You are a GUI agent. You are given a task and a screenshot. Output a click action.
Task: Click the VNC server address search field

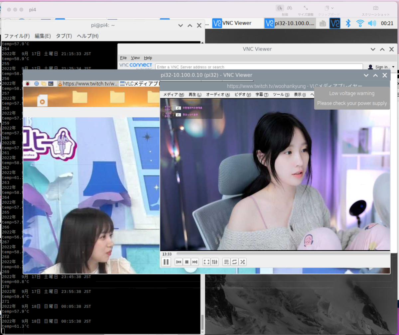[259, 67]
